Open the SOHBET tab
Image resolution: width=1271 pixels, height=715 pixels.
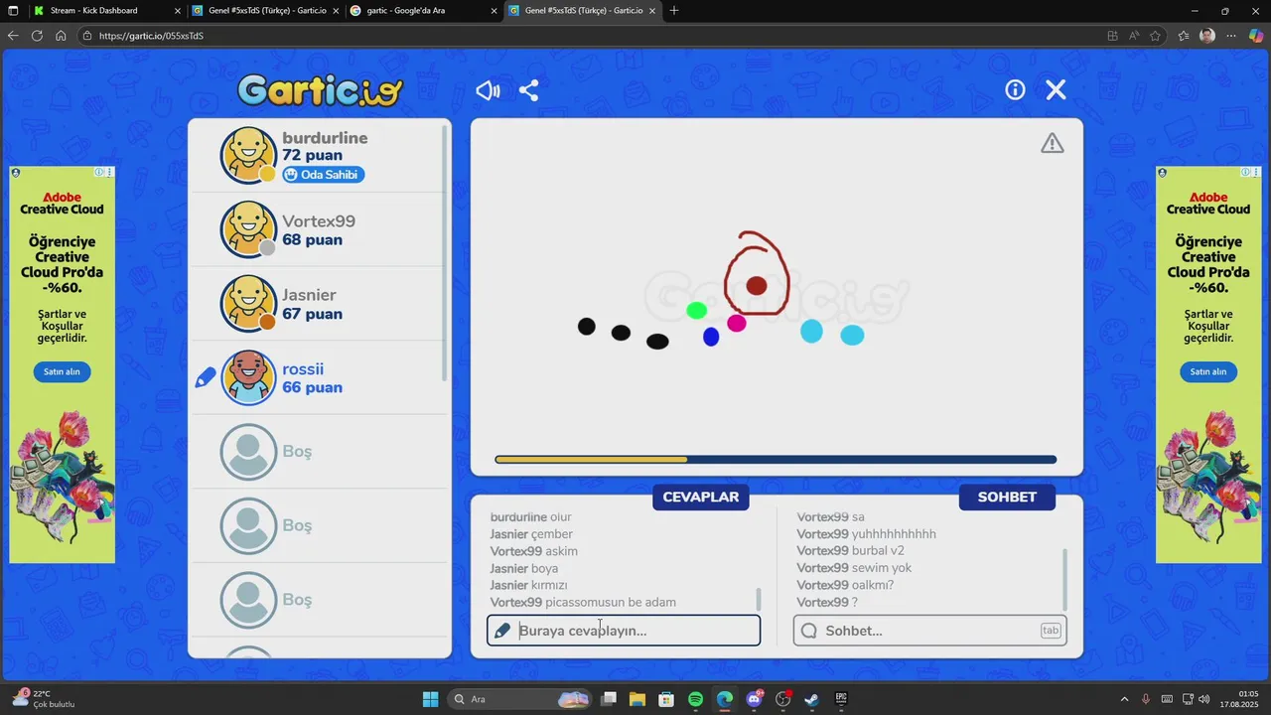[x=1007, y=497]
